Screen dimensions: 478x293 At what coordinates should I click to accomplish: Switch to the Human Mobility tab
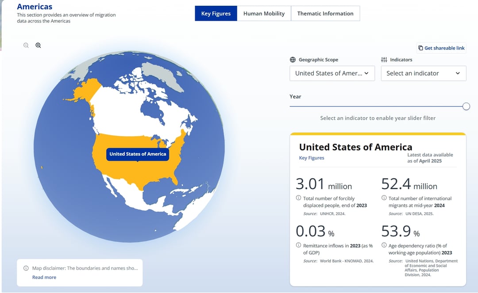[264, 13]
